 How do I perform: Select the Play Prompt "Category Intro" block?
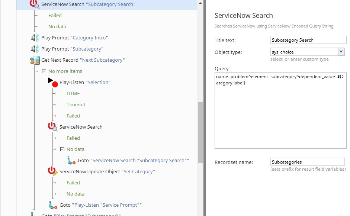[74, 38]
